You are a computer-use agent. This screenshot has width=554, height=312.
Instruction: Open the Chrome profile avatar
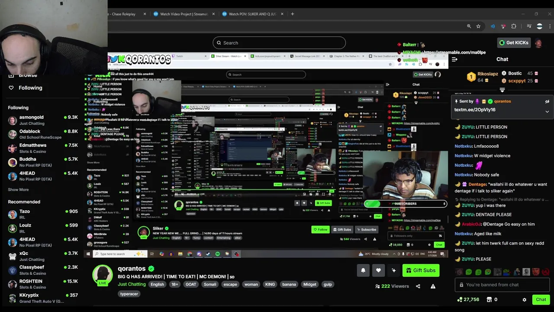(539, 26)
